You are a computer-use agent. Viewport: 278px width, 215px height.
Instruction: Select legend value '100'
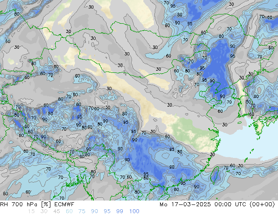pos(134,211)
